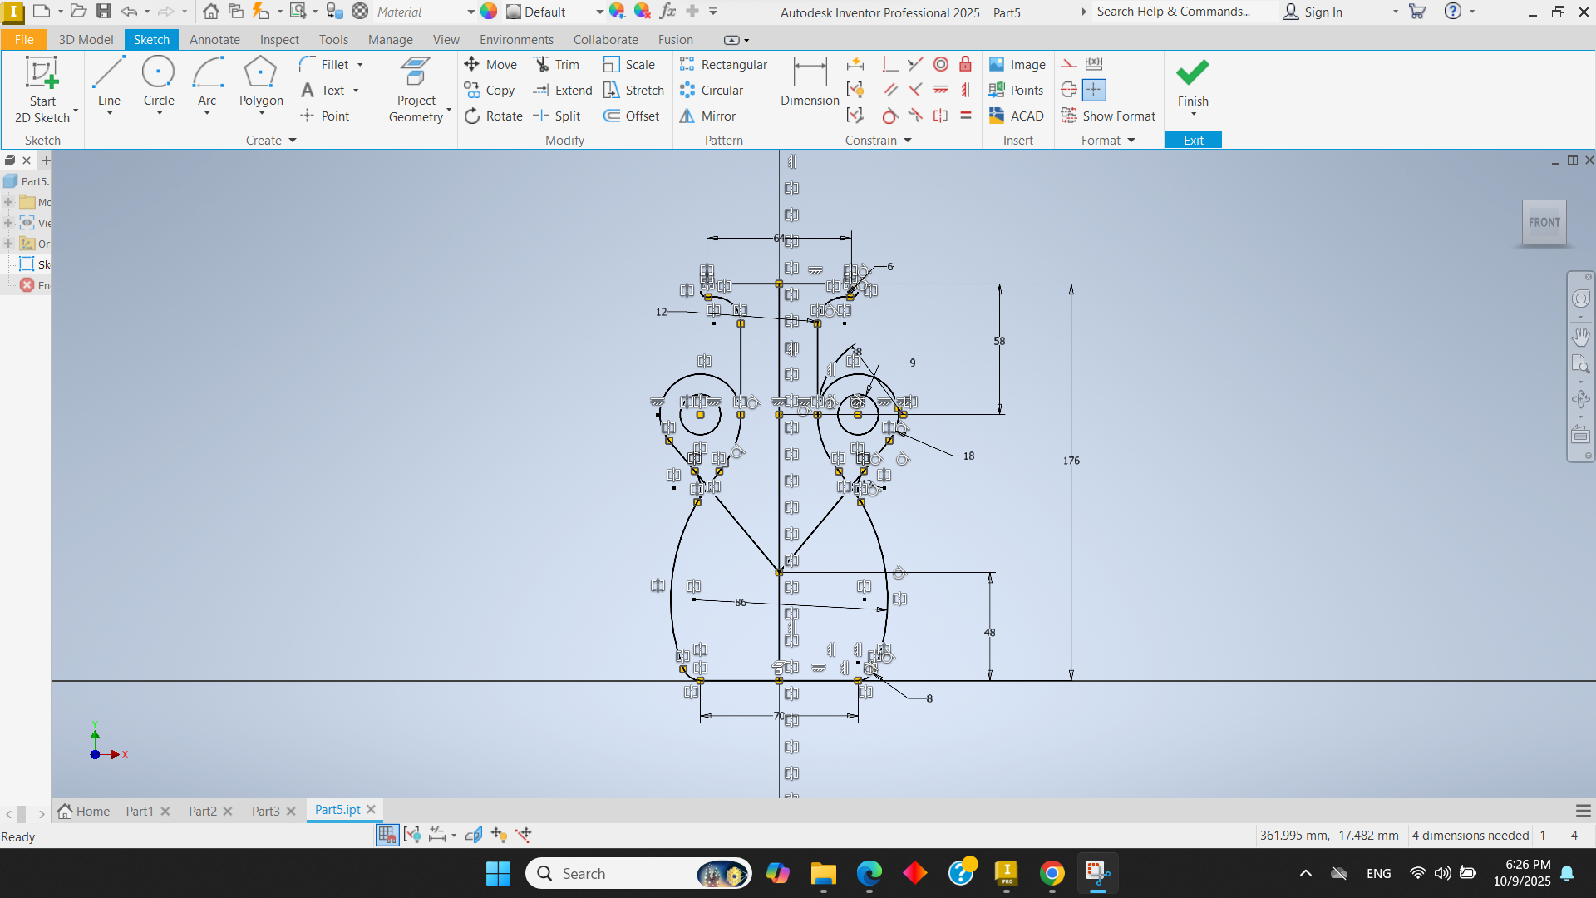Expand the Create panel dropdown
Viewport: 1596px width, 898px height.
293,141
